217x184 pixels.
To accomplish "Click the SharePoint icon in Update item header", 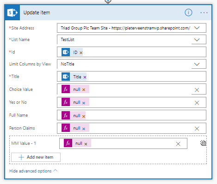I will 12,12.
